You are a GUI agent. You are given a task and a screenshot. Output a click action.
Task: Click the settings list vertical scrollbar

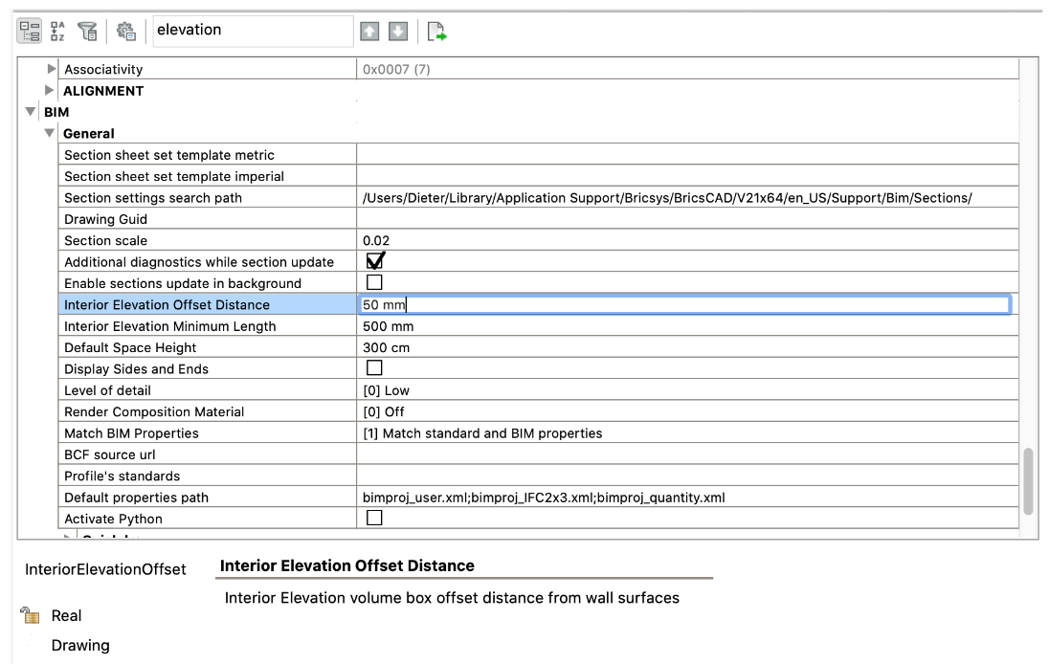point(1028,481)
